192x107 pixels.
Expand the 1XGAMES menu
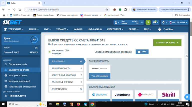(62, 29)
